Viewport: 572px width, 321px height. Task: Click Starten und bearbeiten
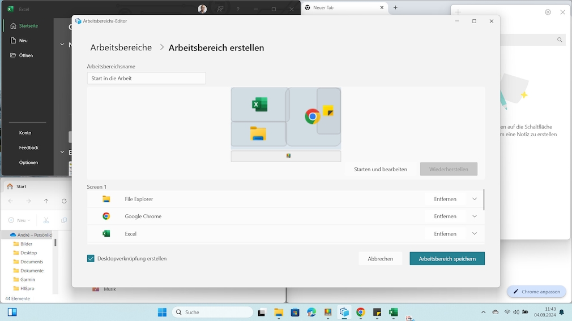pyautogui.click(x=380, y=169)
